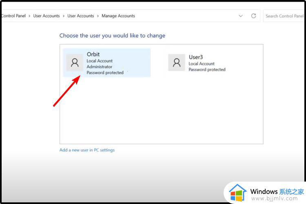
Task: Select Manage Accounts breadcrumb
Action: [118, 16]
